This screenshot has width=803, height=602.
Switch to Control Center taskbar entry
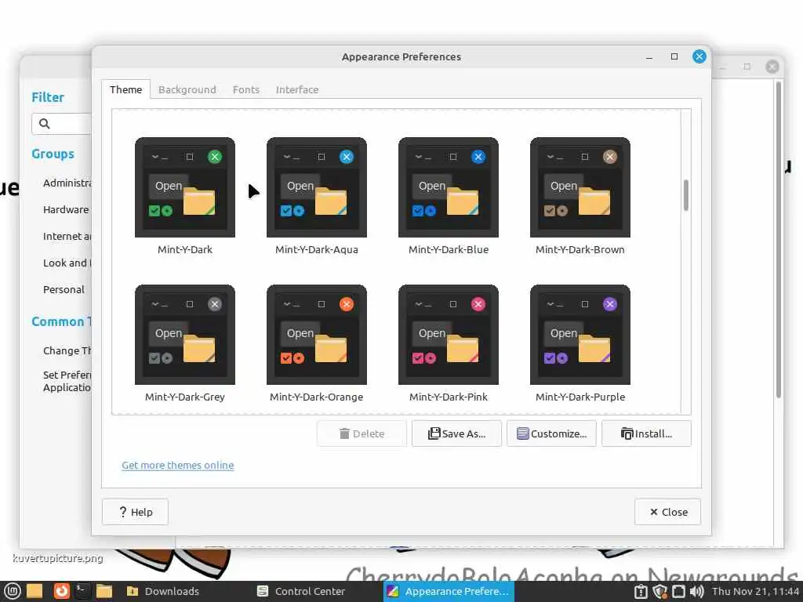[x=301, y=591]
